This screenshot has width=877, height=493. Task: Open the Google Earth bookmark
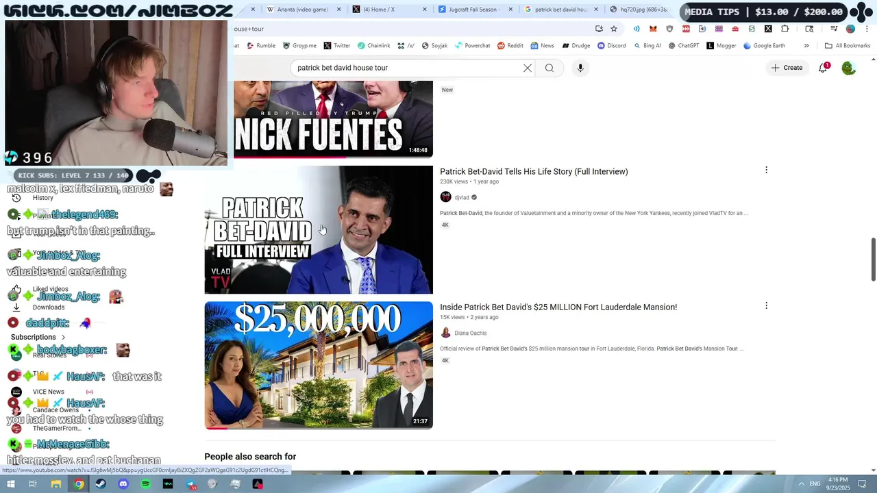(764, 46)
